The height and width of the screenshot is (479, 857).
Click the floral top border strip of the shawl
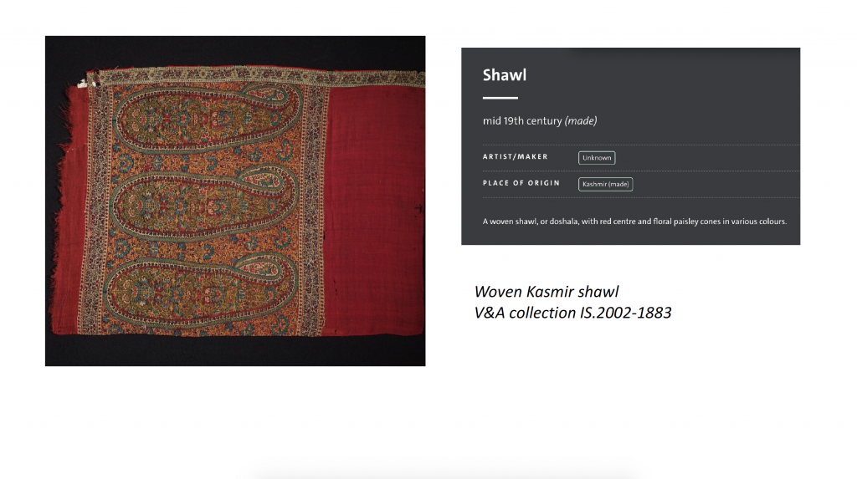pyautogui.click(x=259, y=76)
